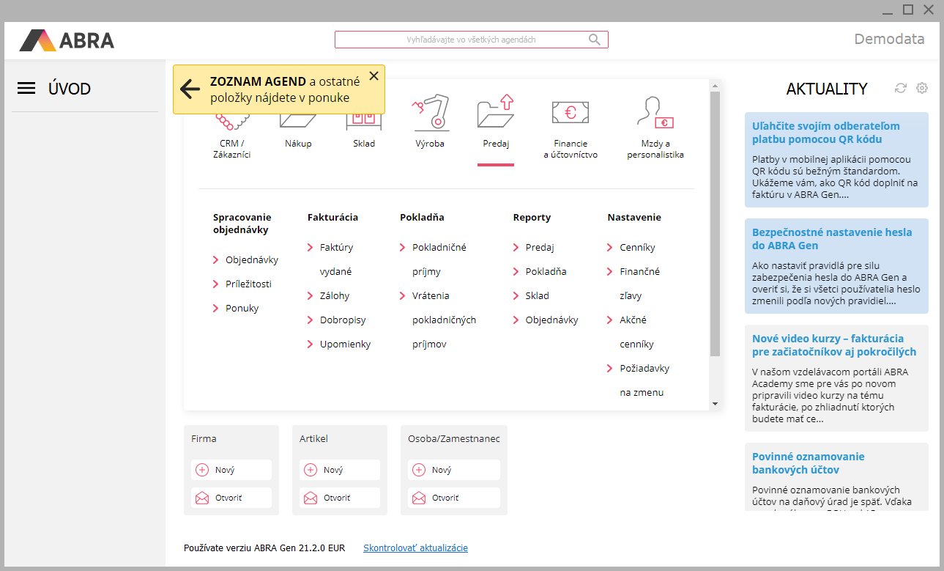Screen dimensions: 944x571
Task: Open the QR code payment news article
Action: [825, 133]
